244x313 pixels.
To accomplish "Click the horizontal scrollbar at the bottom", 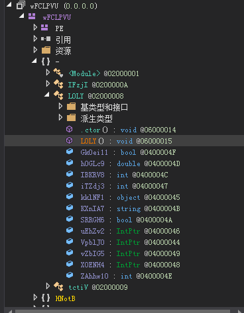I will click(123, 311).
